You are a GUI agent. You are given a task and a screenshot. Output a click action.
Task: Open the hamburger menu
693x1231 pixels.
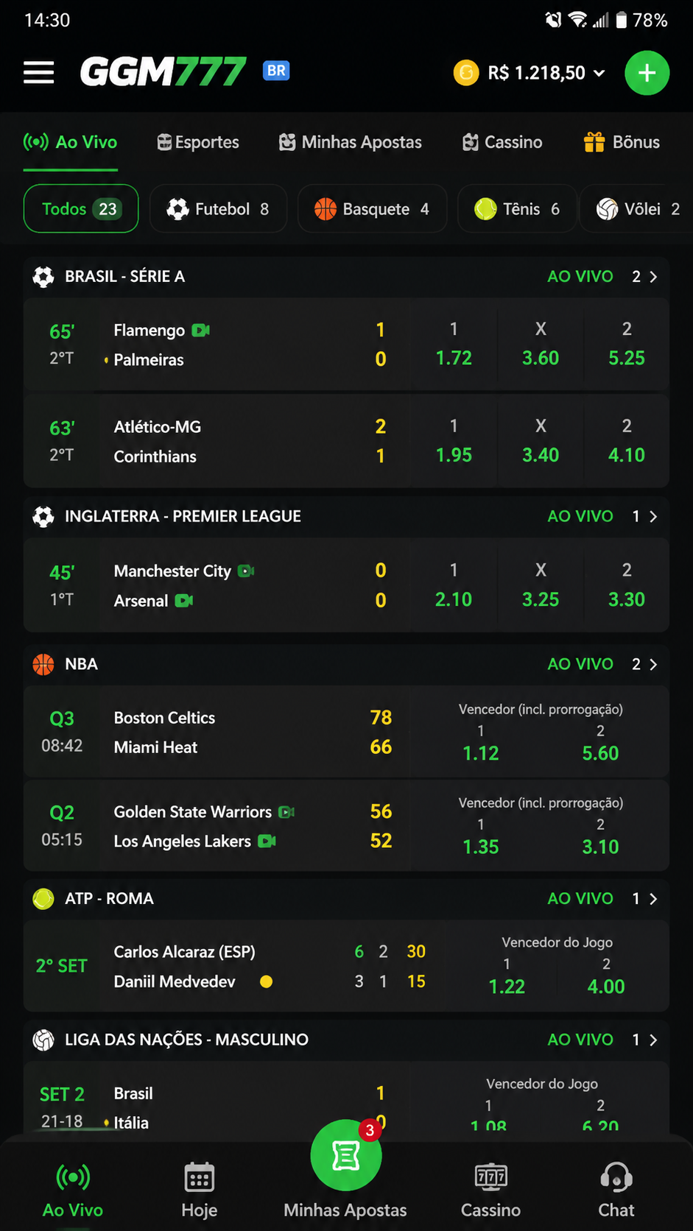pos(38,72)
